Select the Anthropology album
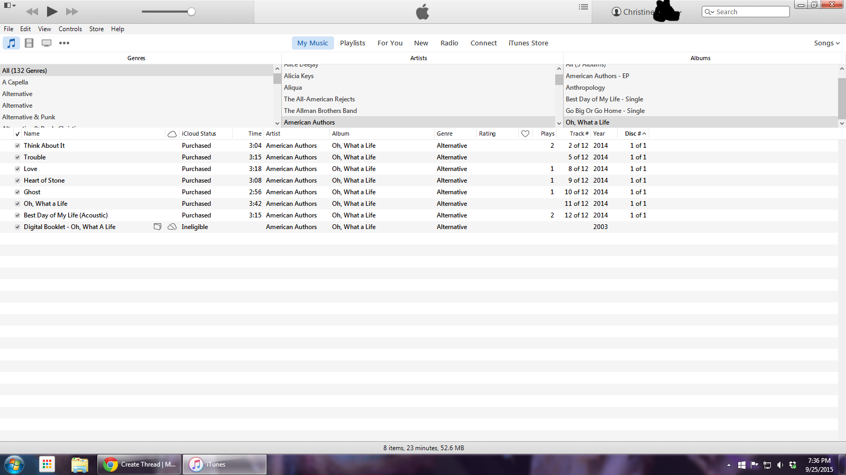 (x=701, y=88)
